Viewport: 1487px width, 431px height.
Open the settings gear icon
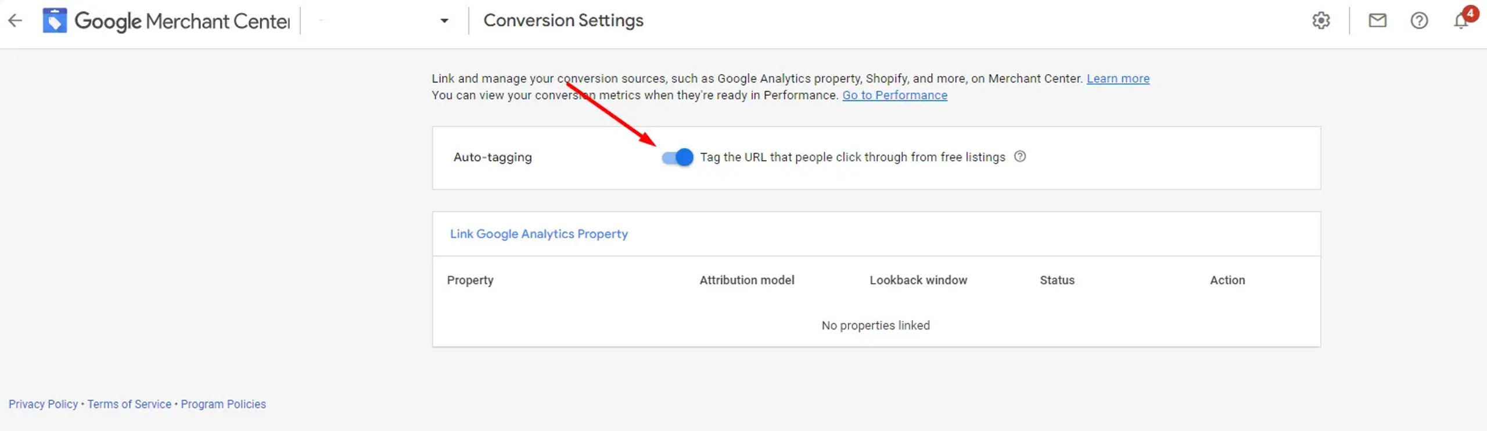(1321, 21)
